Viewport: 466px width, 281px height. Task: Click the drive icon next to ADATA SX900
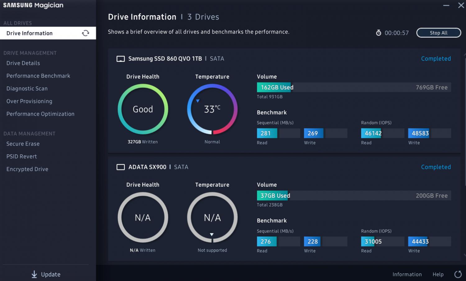tap(121, 167)
